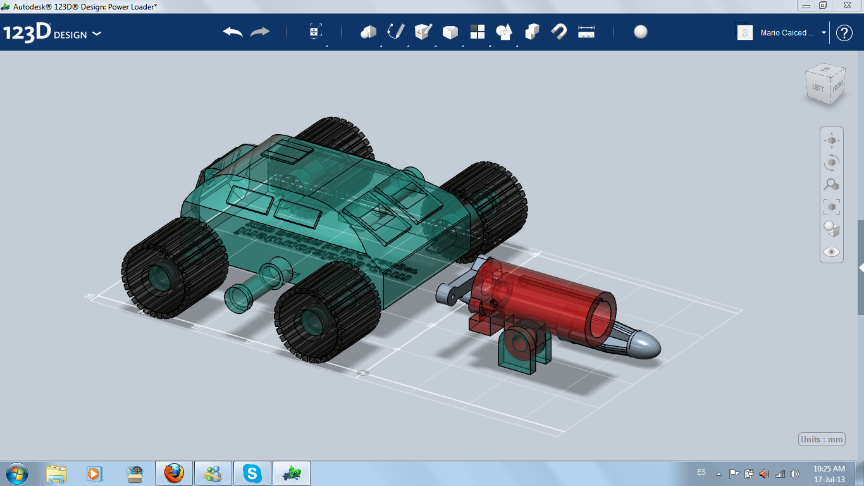Screen dimensions: 864x486
Task: Open the paint palette app on the taskbar
Action: (134, 473)
